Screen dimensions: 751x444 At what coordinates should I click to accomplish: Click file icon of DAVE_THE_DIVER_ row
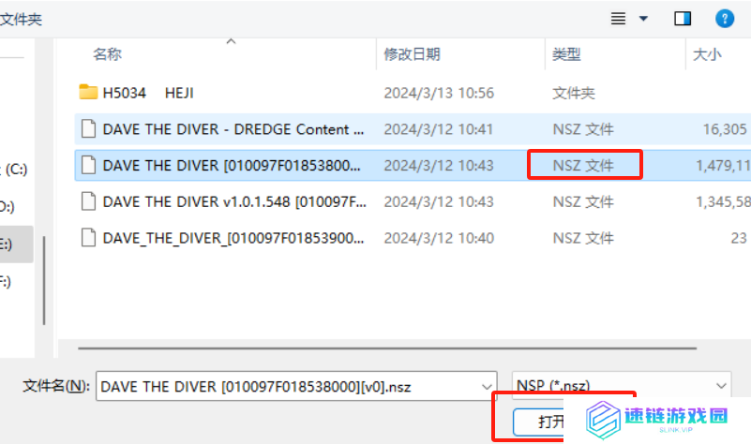(x=88, y=238)
